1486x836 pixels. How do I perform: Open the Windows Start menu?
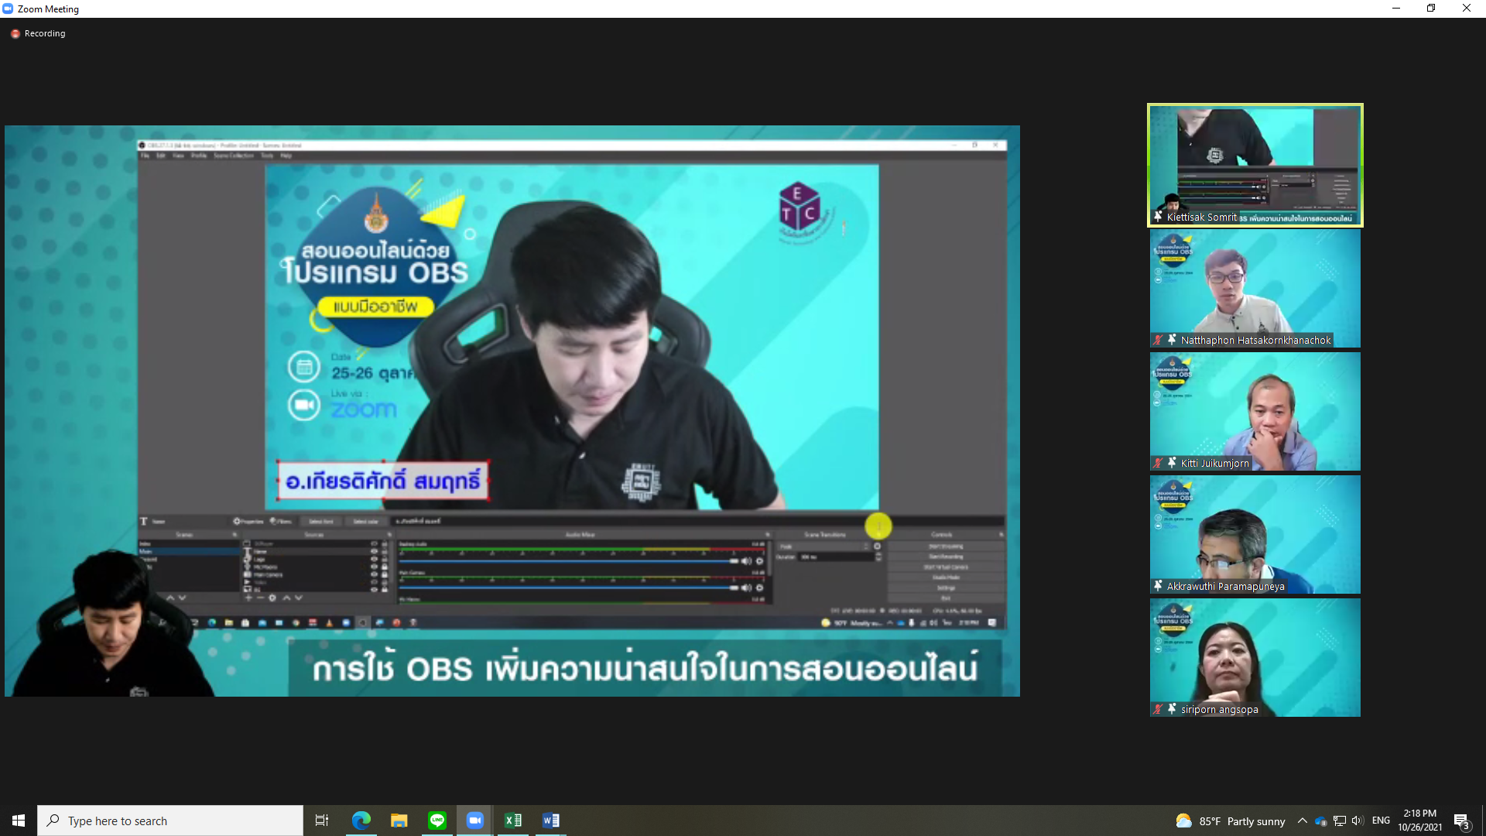(19, 821)
